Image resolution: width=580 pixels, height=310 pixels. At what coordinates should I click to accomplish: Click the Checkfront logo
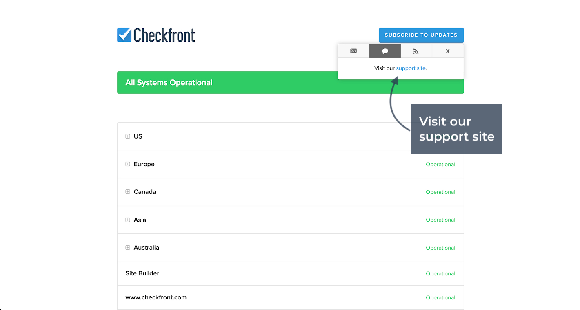point(156,35)
